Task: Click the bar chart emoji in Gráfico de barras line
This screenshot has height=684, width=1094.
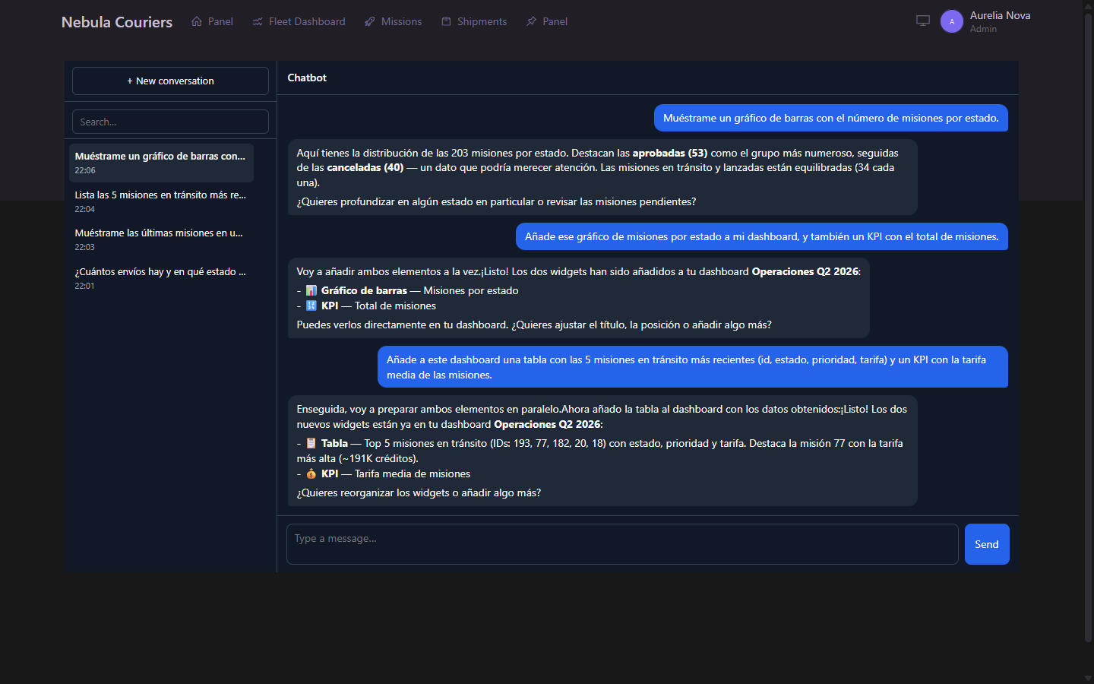Action: (x=311, y=290)
